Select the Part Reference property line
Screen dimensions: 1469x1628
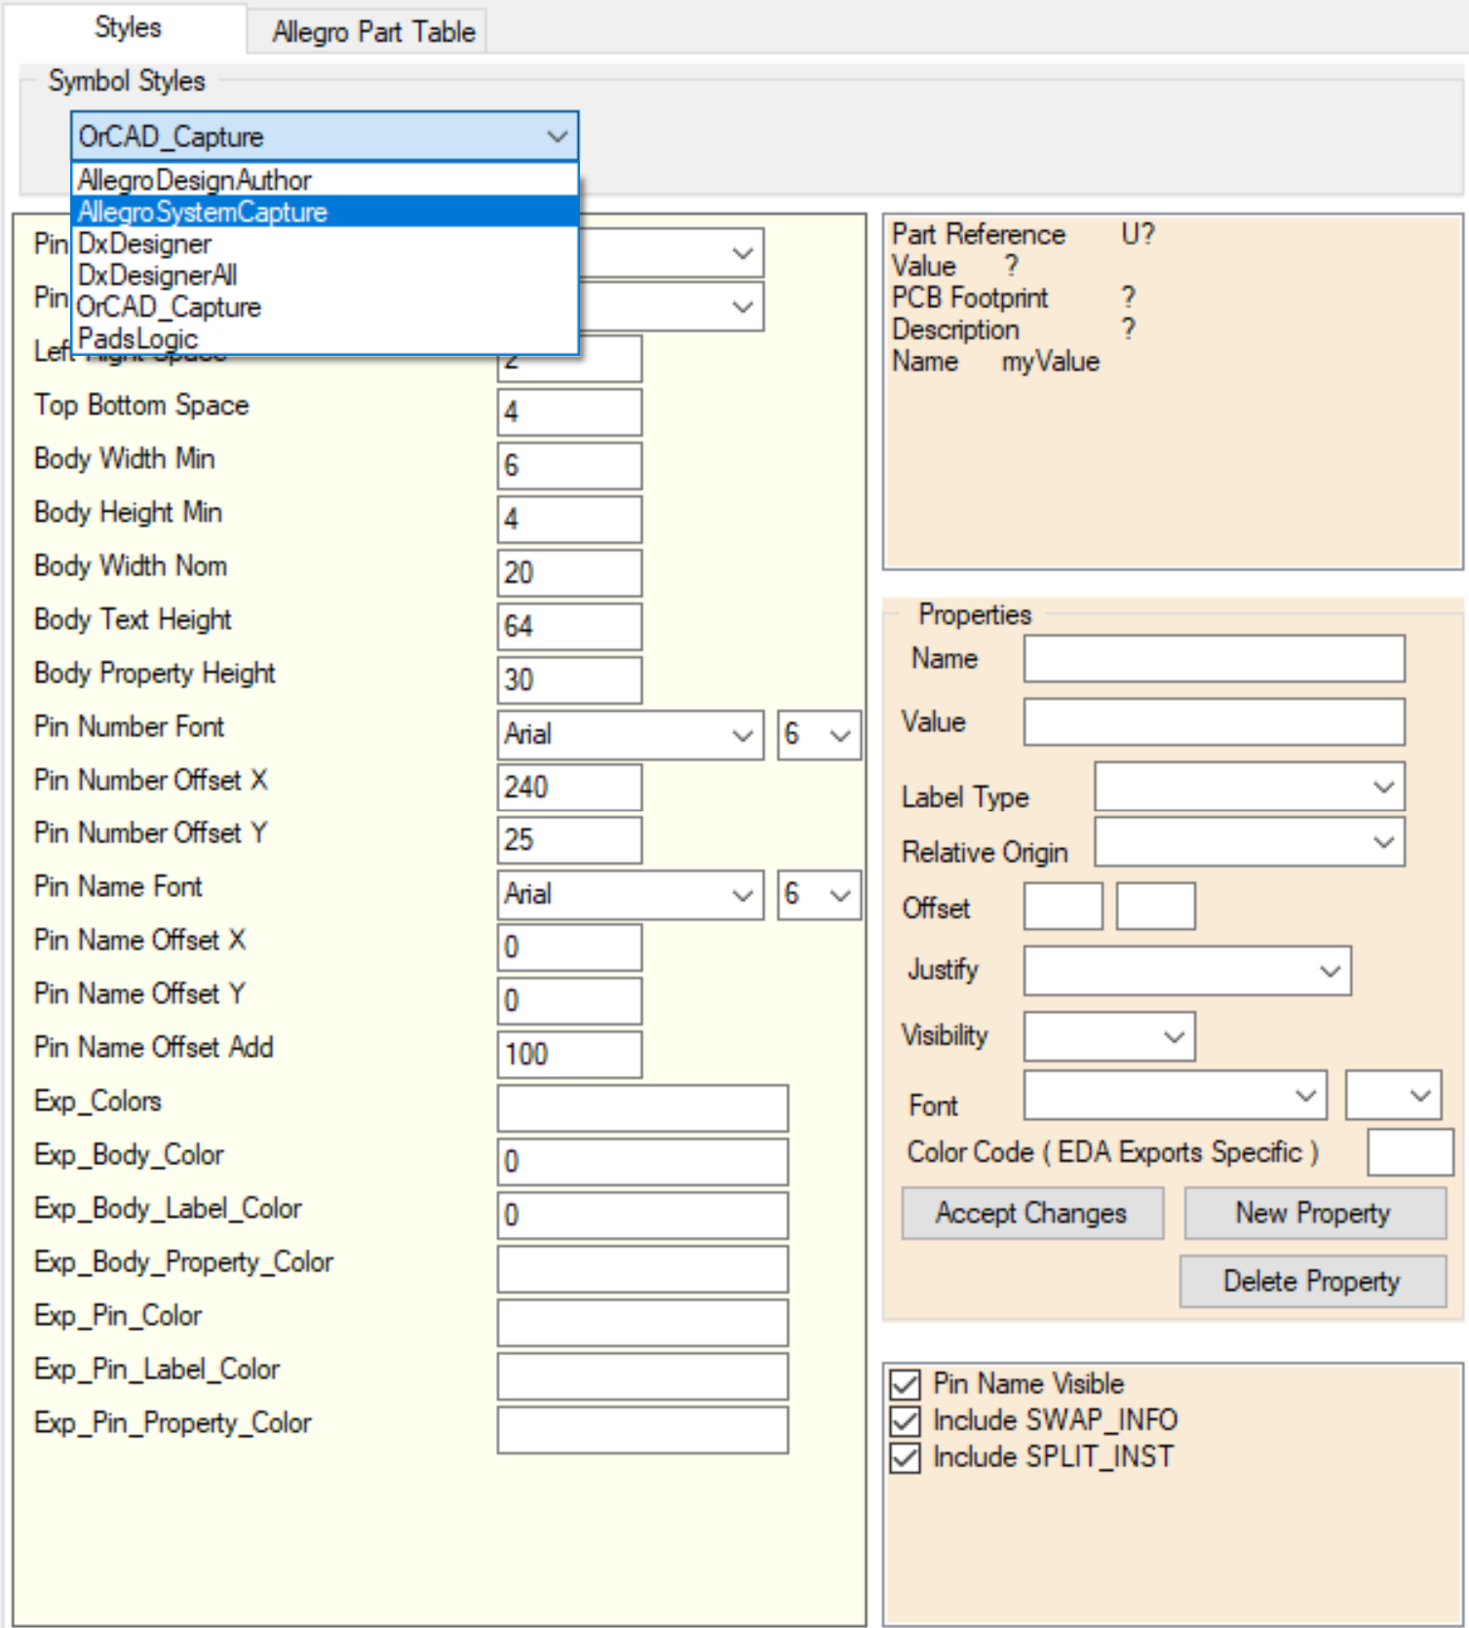[x=1024, y=235]
